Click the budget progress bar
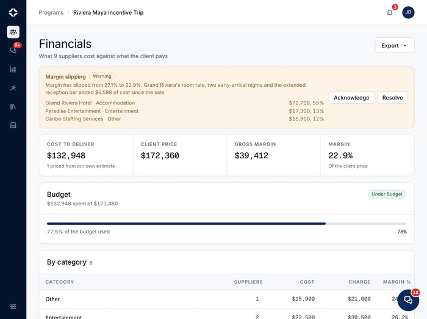The width and height of the screenshot is (427, 319). coord(226,224)
